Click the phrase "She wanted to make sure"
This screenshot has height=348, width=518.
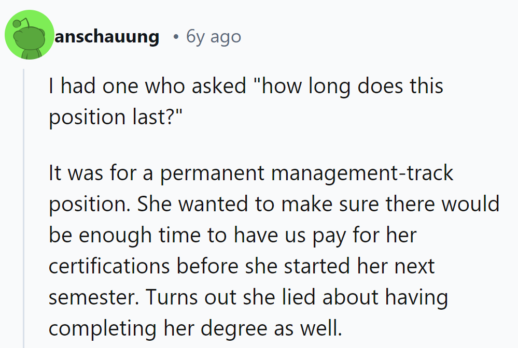click(258, 204)
